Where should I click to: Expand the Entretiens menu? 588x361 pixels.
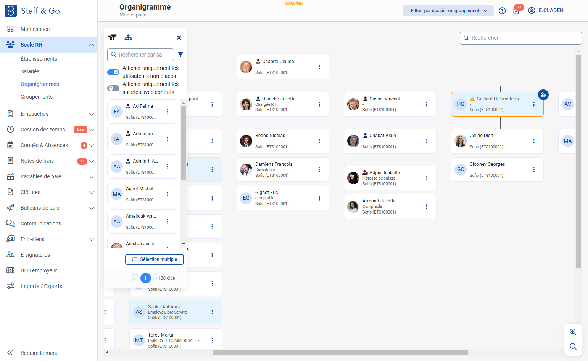point(92,240)
